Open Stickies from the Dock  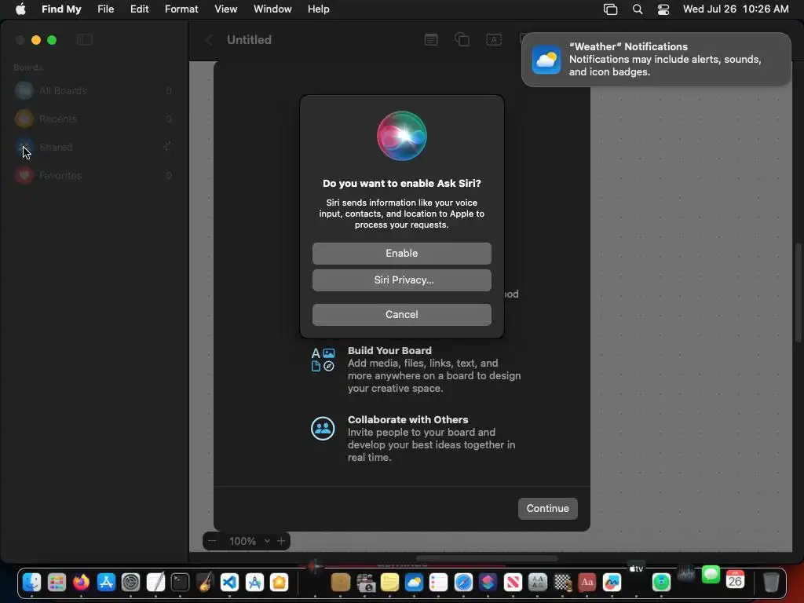(x=389, y=582)
